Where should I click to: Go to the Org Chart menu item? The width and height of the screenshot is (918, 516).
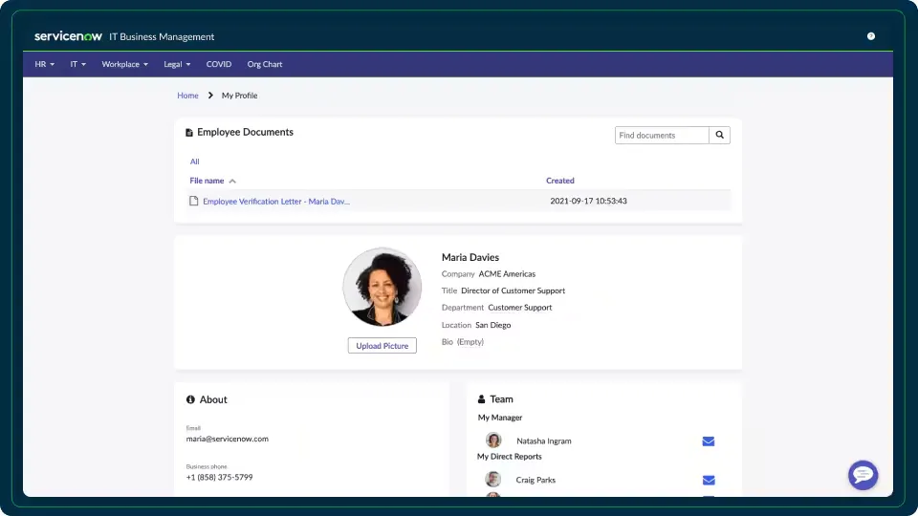265,64
